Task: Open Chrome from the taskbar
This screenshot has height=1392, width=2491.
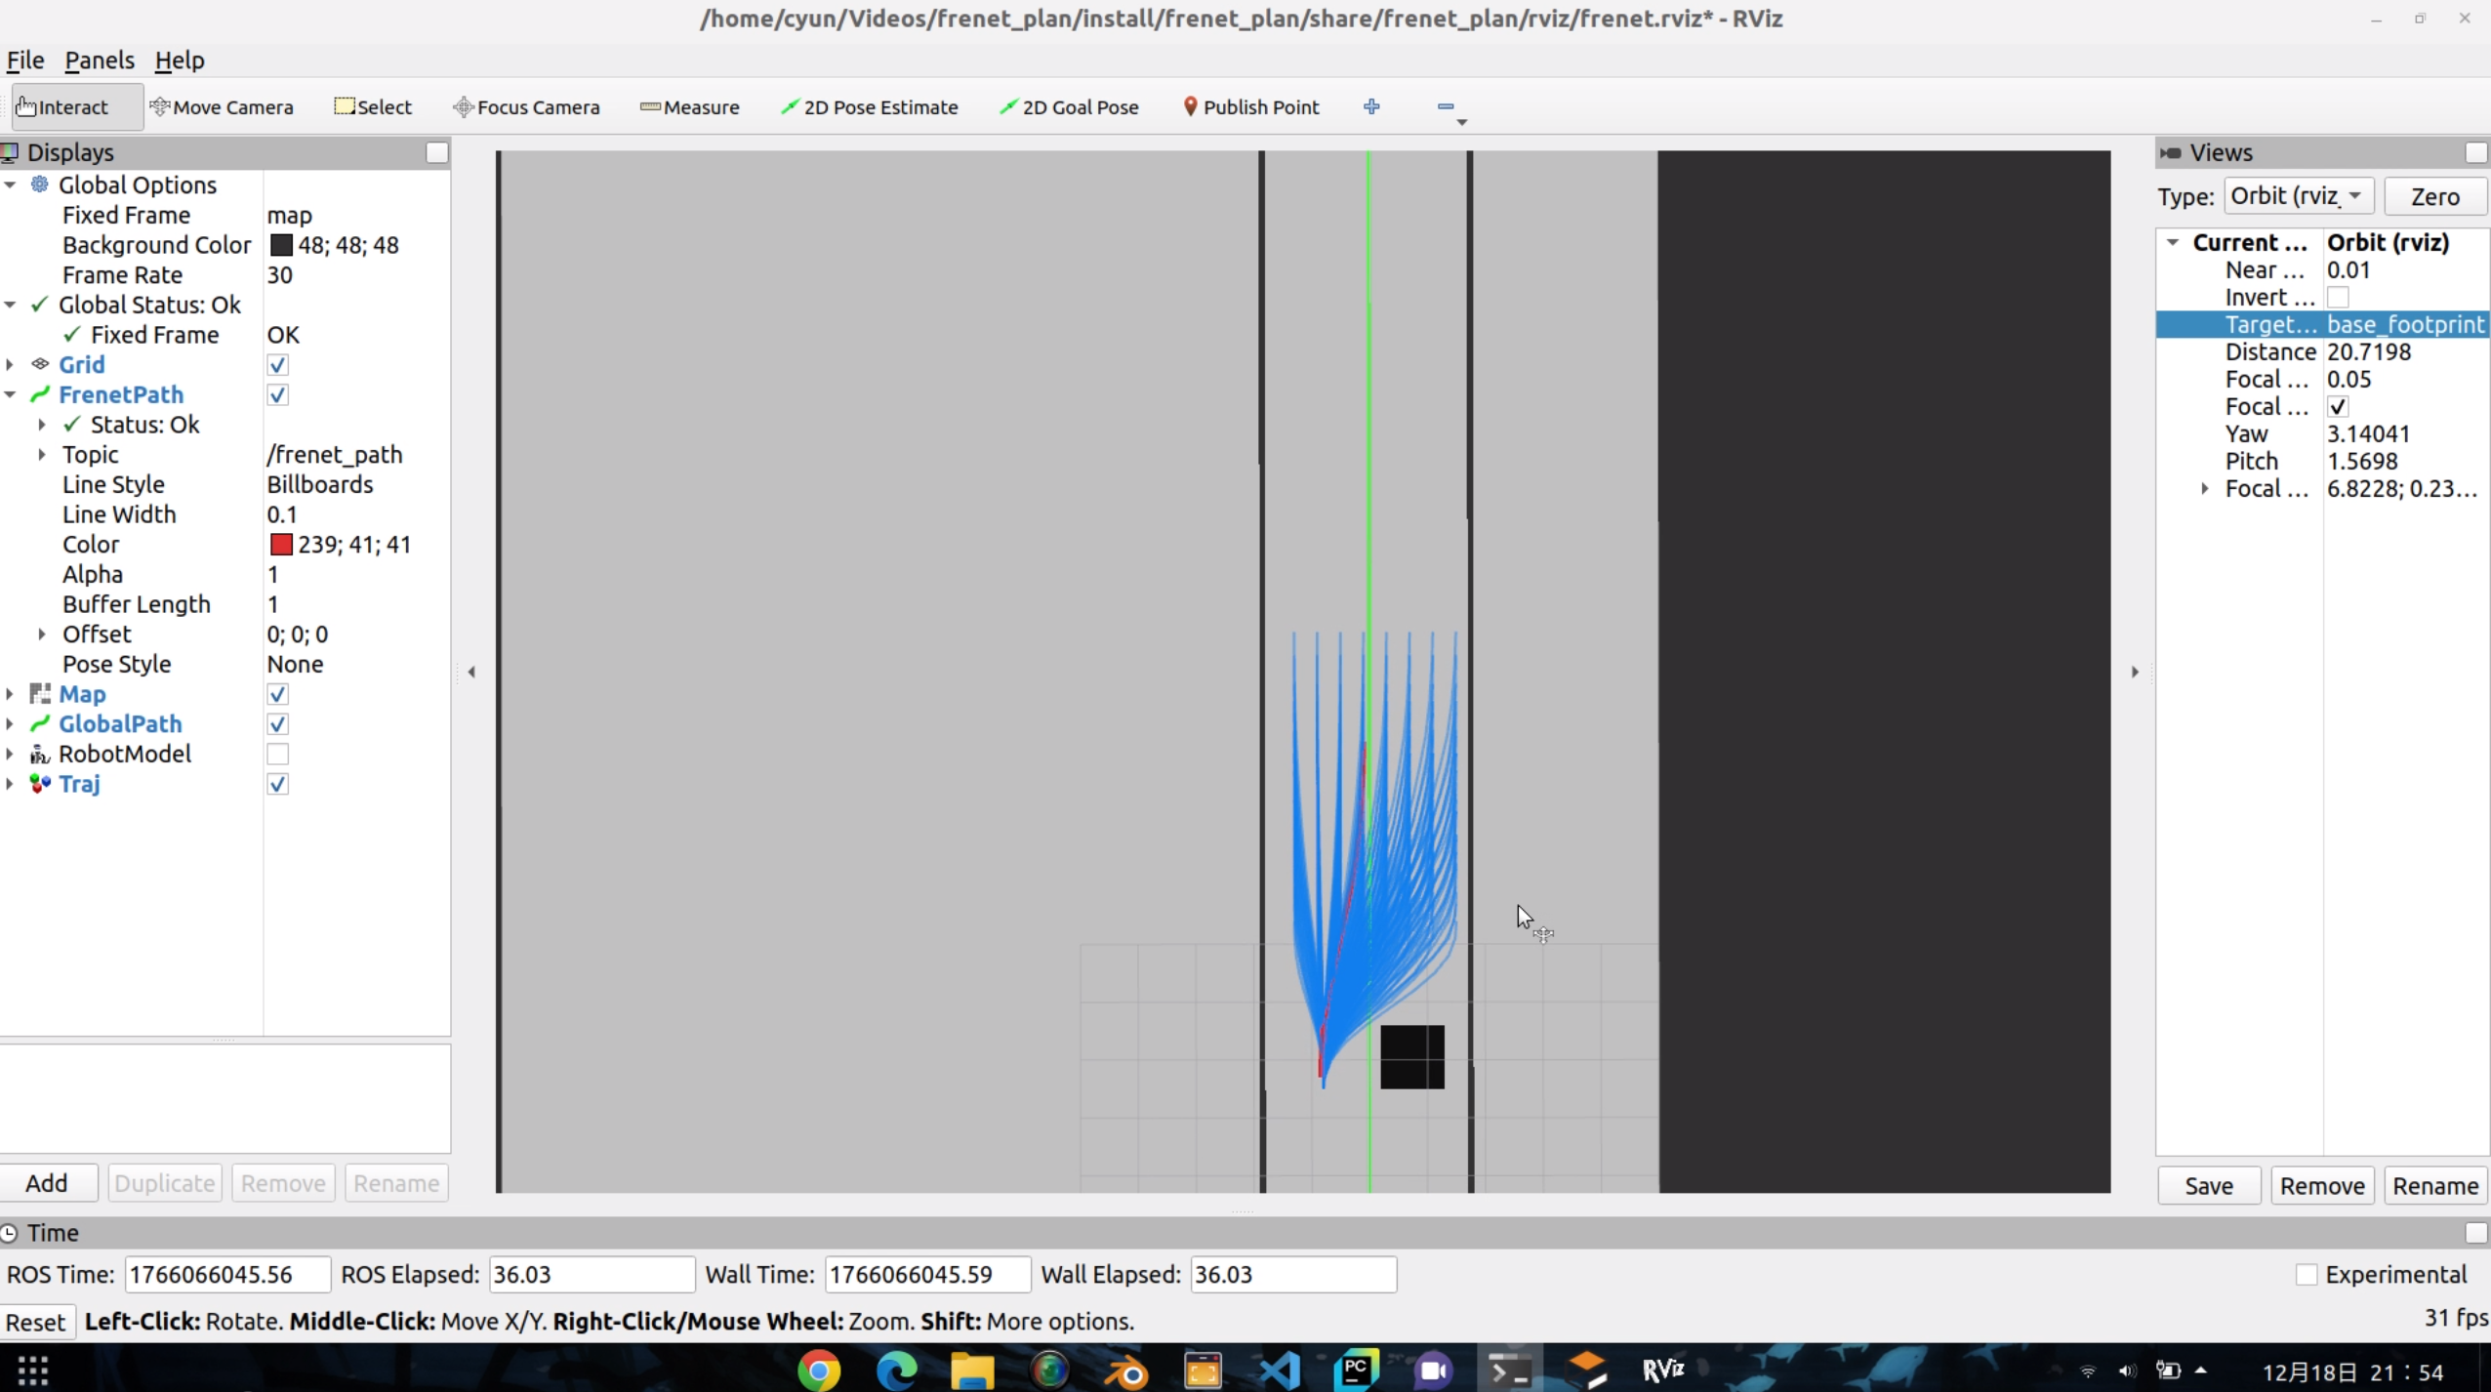Action: click(818, 1371)
